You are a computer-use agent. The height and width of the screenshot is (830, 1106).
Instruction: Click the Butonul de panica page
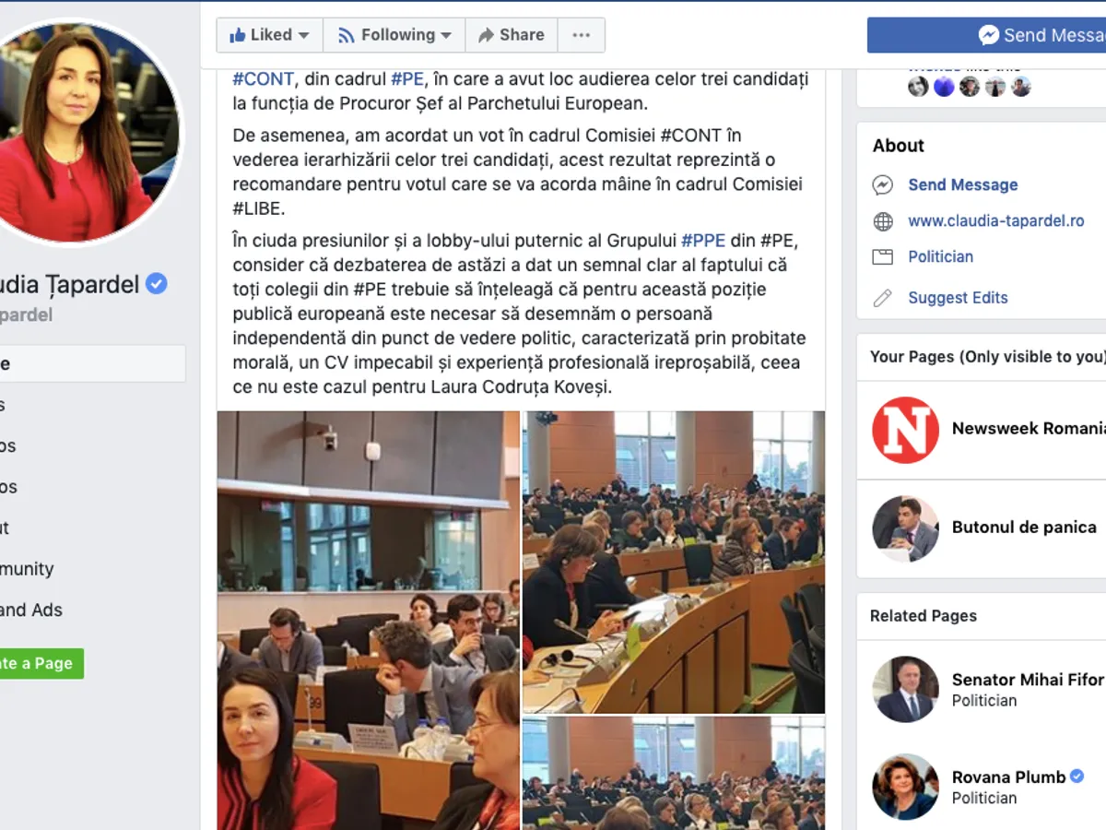[x=1024, y=528]
